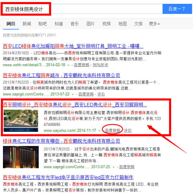Click the 96%好评 rating link
Screen dimensions: 193x193
tap(100, 65)
